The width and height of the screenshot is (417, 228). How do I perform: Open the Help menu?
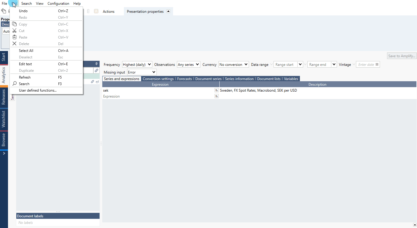pyautogui.click(x=77, y=4)
